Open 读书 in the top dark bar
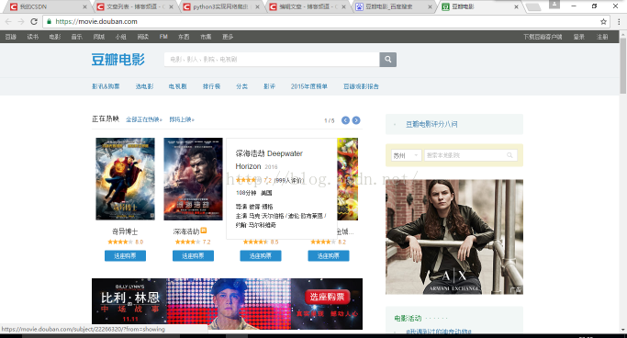Image resolution: width=627 pixels, height=338 pixels. click(x=33, y=37)
